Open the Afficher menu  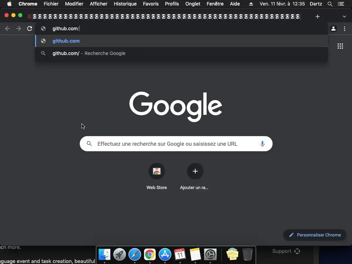(x=99, y=4)
